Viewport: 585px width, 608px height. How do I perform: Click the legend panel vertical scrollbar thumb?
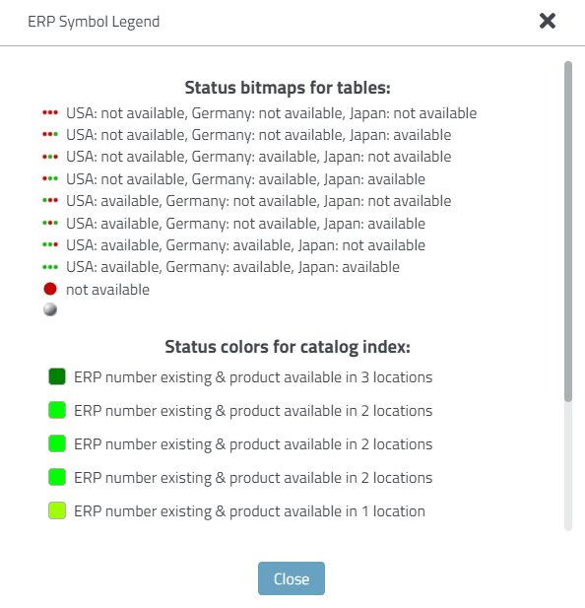(568, 232)
